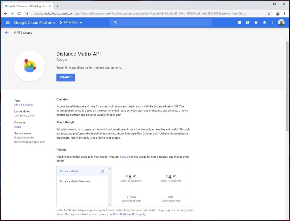The width and height of the screenshot is (290, 221).
Task: Send feedback via the speech-bubble icon
Action: point(248,22)
